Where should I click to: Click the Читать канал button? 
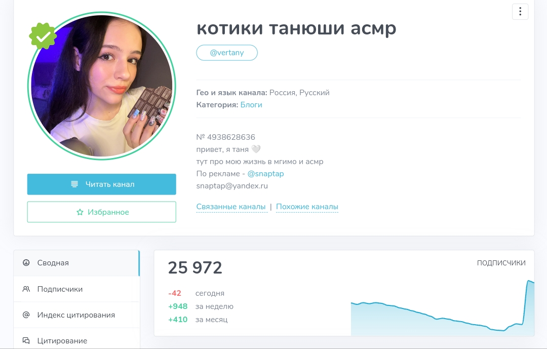(101, 184)
